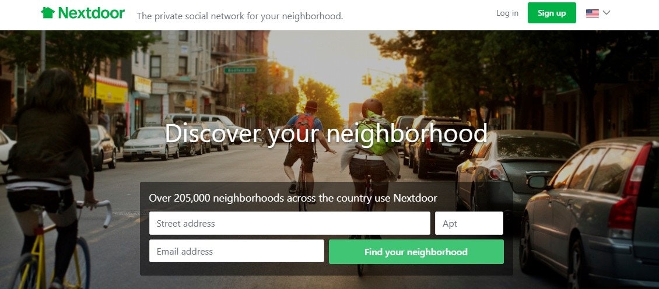Viewport: 659px width, 289px height.
Task: Select the Email address field
Action: click(x=237, y=251)
